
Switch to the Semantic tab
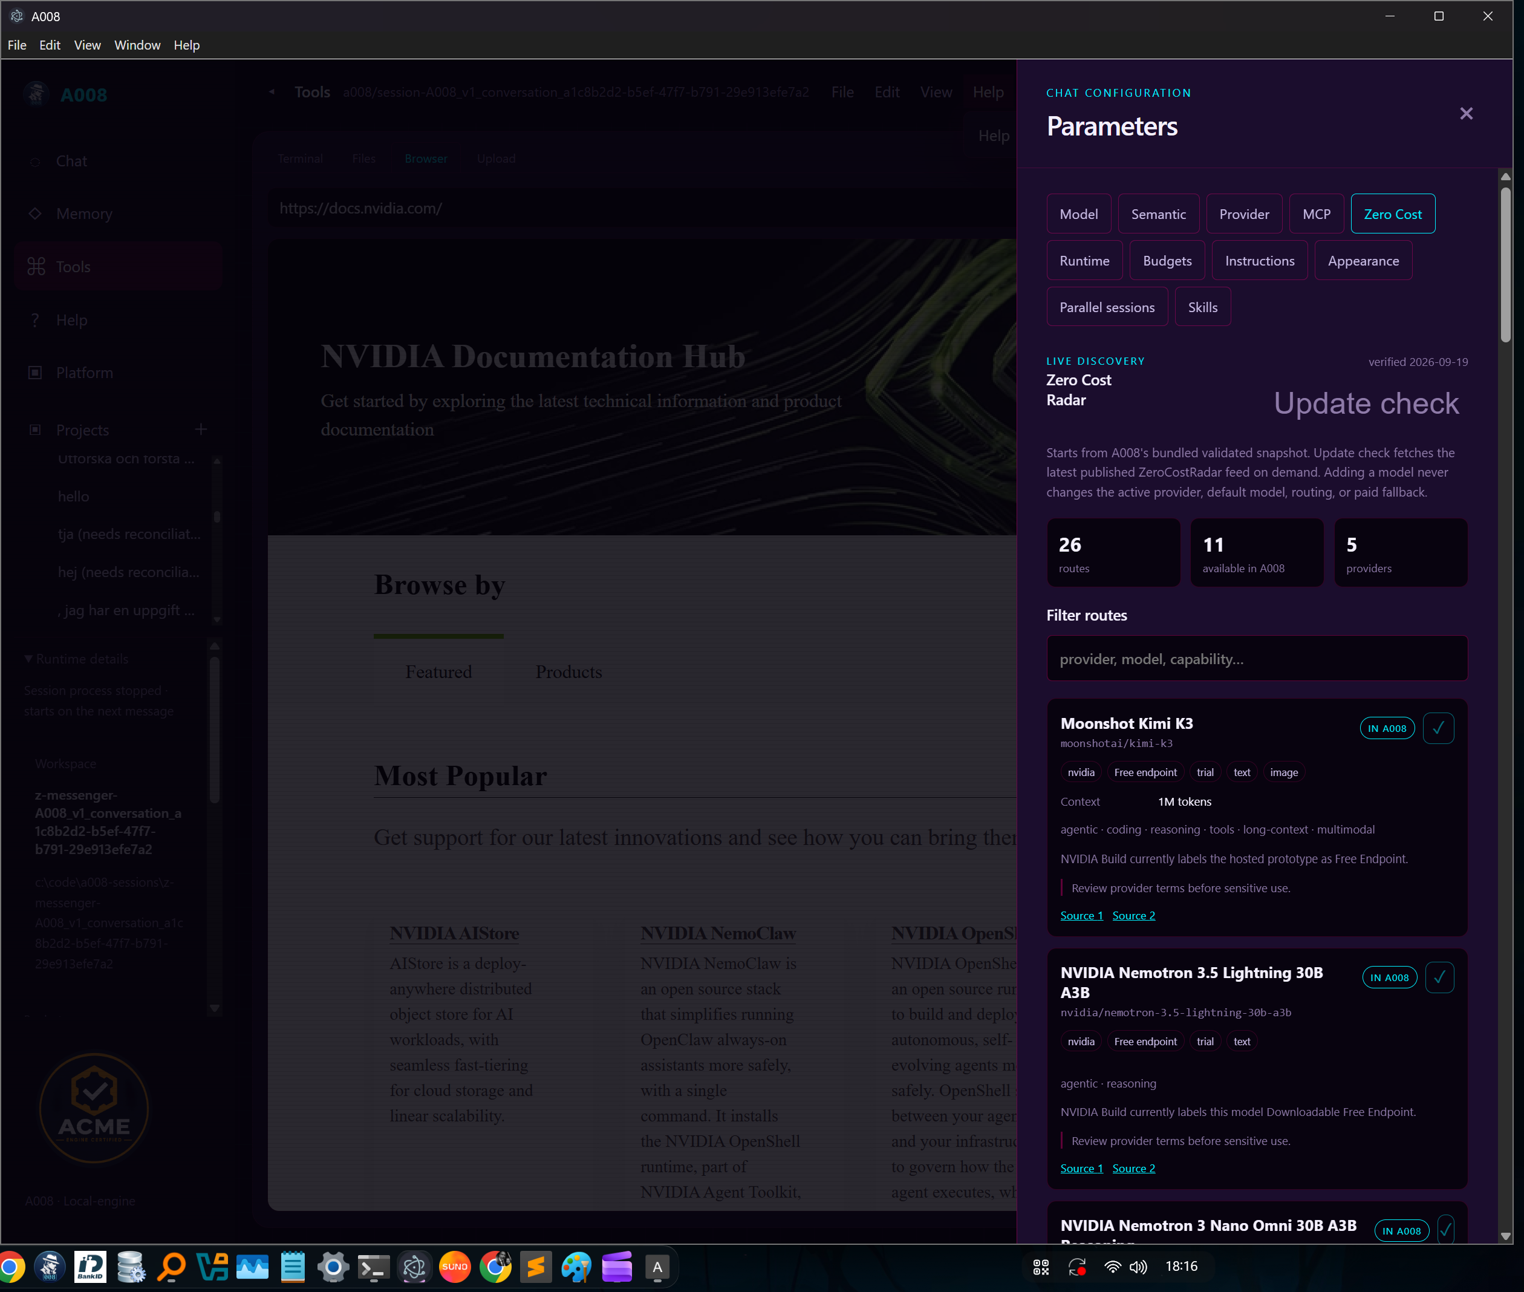click(x=1159, y=214)
